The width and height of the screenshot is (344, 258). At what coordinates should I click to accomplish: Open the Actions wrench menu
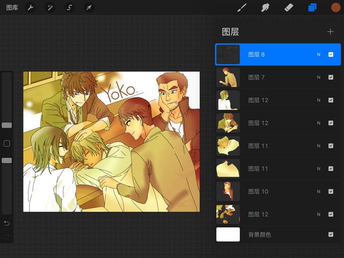click(31, 8)
